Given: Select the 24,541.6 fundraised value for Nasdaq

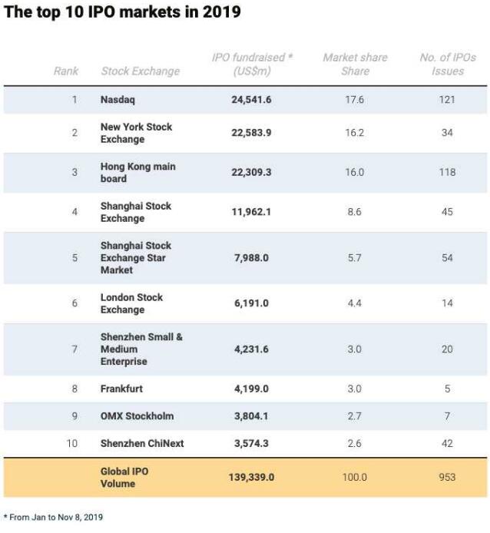Looking at the screenshot, I should tap(251, 100).
